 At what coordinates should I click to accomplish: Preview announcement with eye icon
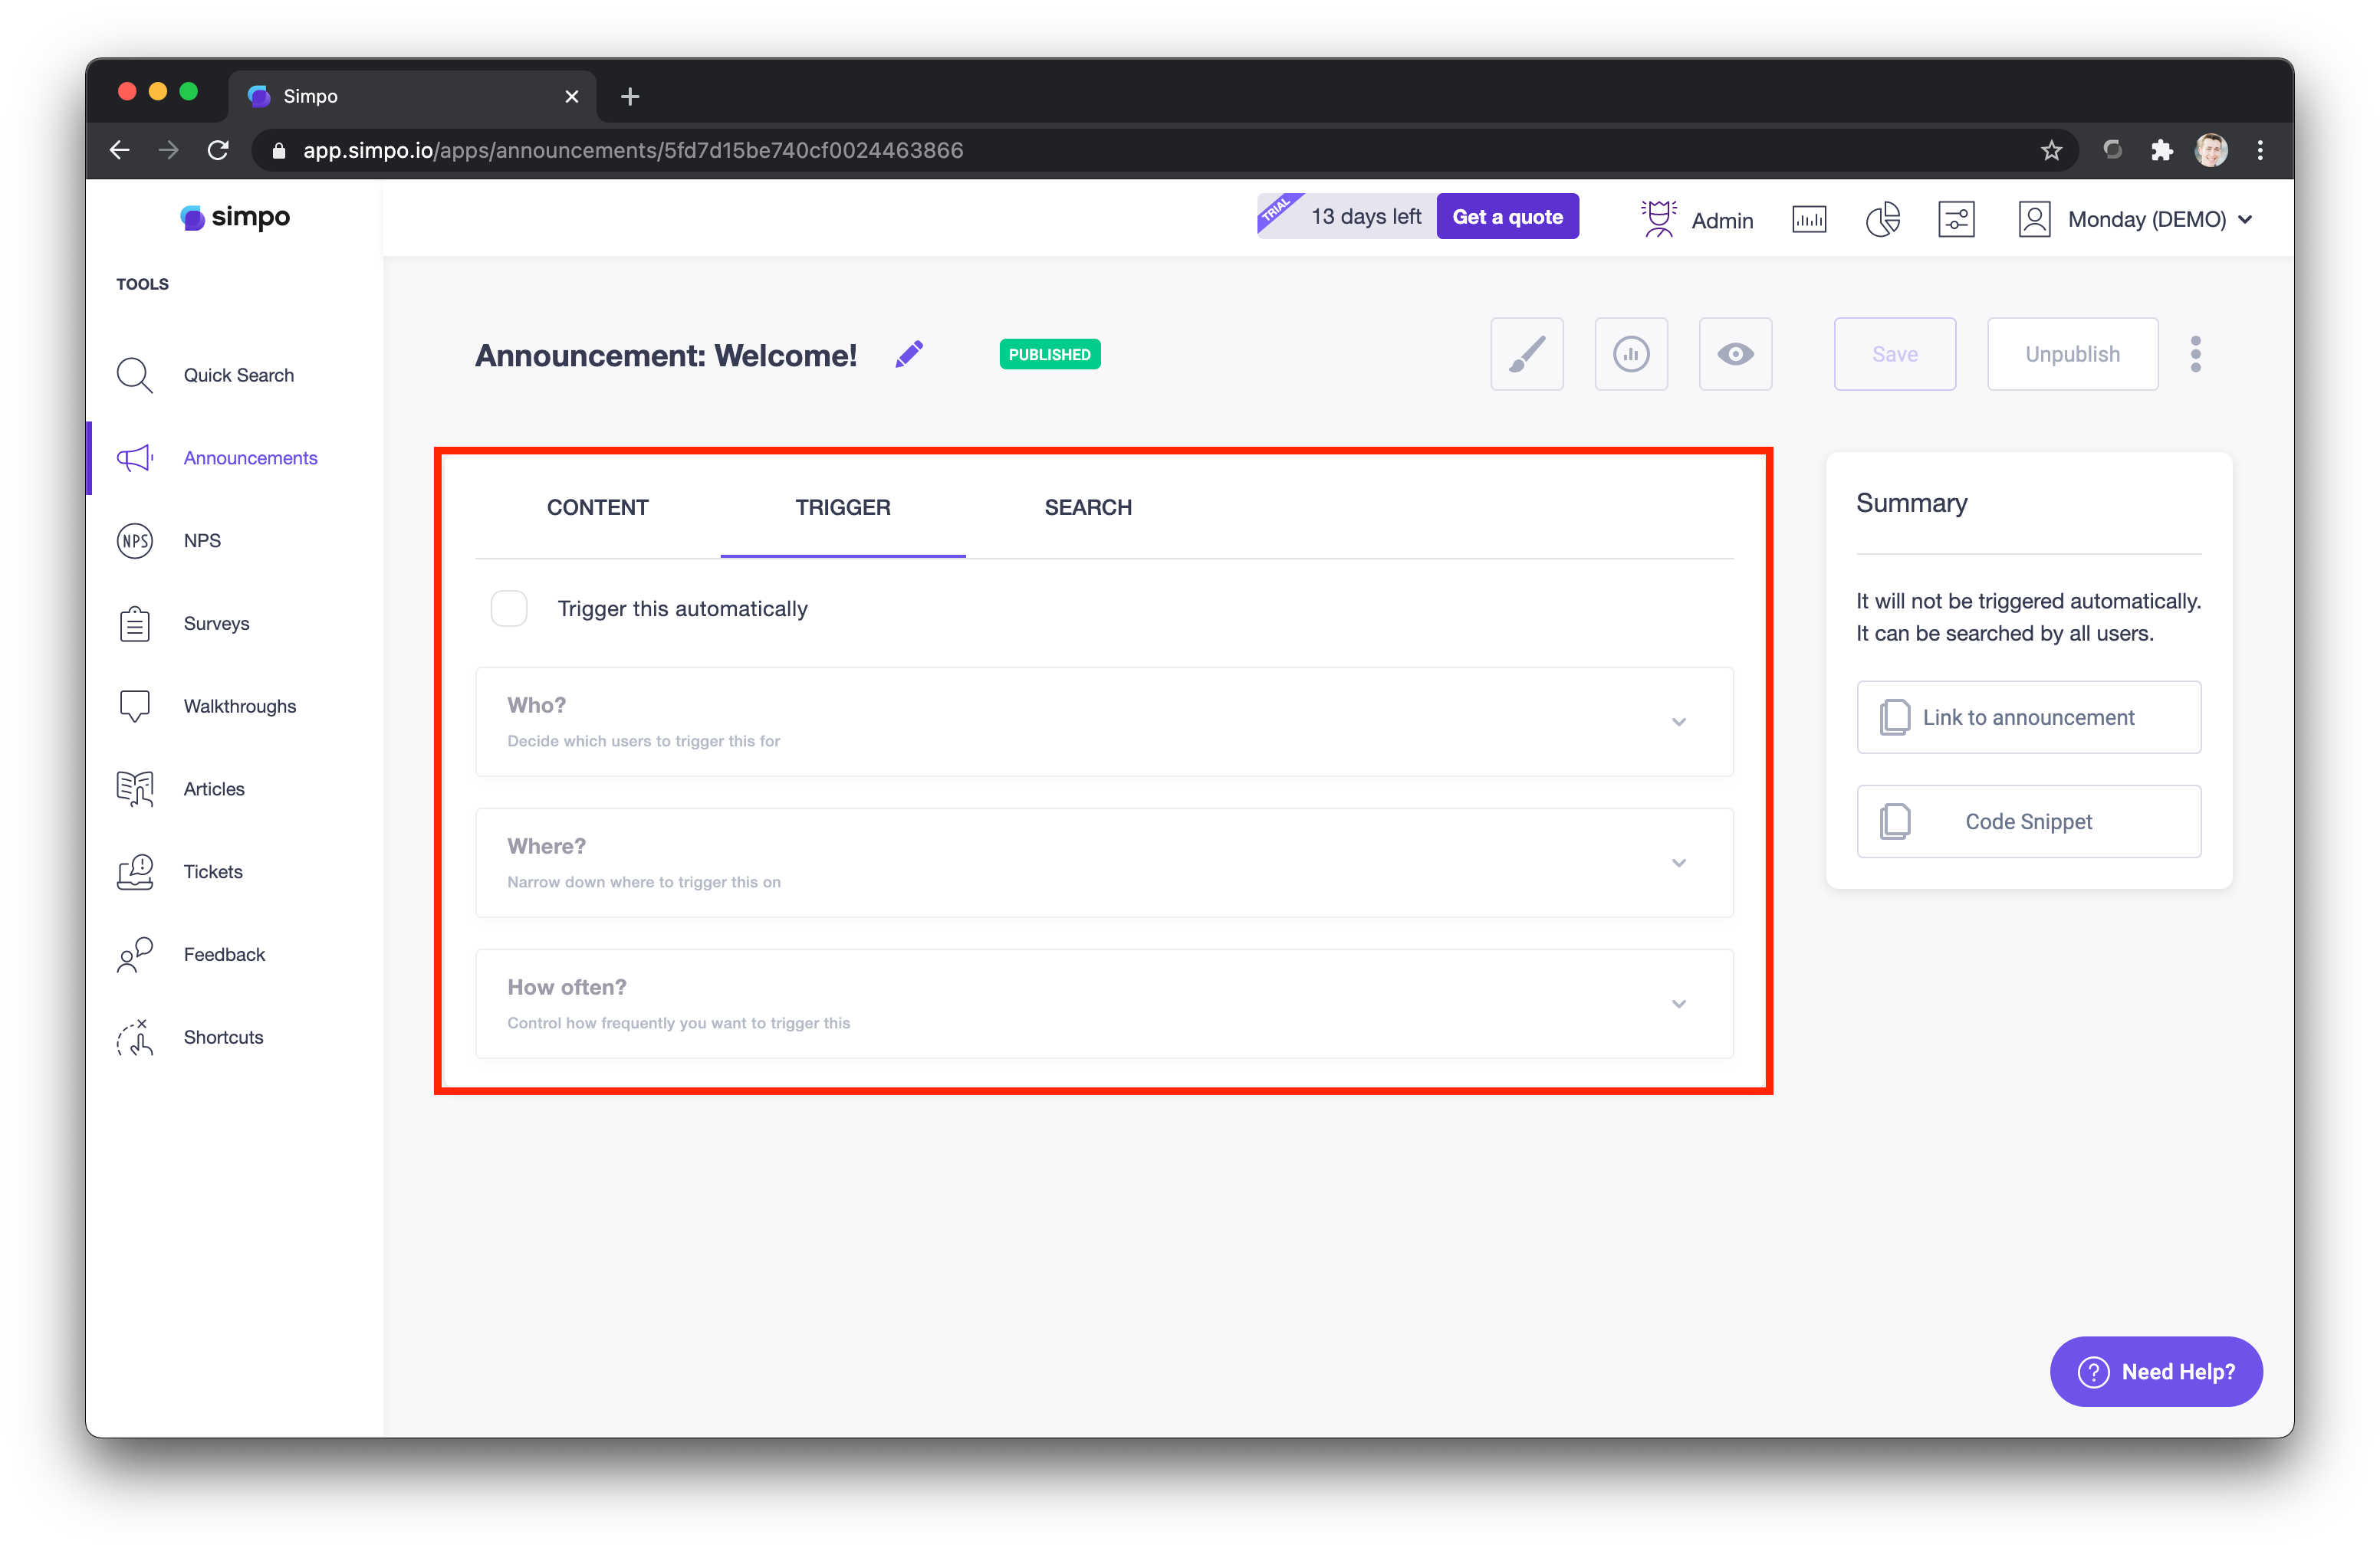tap(1735, 354)
